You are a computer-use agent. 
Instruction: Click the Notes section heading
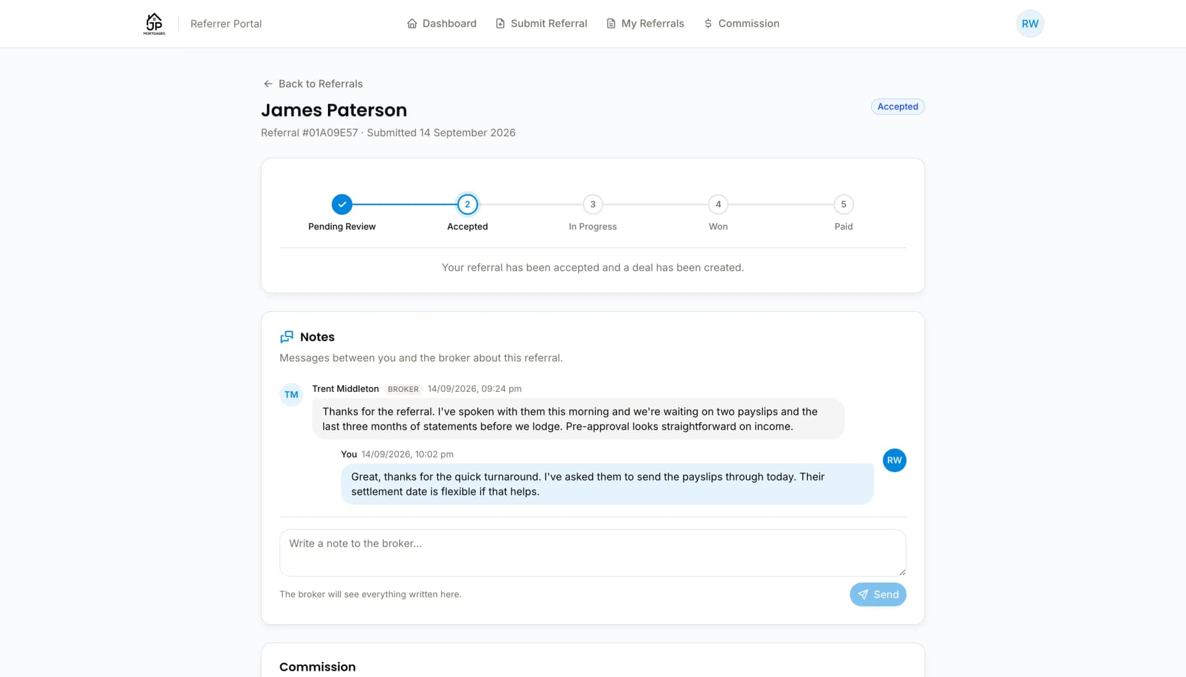pos(317,337)
